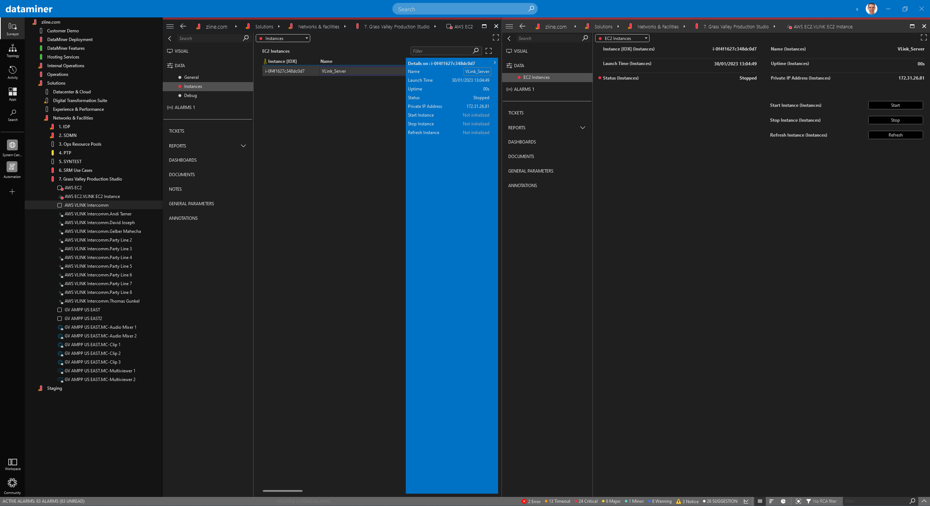
Task: Open DASHBOARDS in VLINK EC2 Instance card
Action: pos(522,142)
